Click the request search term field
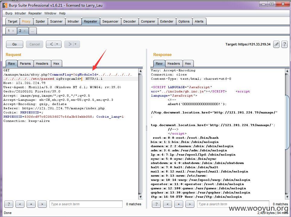 86,204
